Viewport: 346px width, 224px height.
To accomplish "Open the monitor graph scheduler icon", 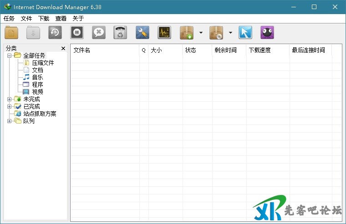I will (x=164, y=33).
